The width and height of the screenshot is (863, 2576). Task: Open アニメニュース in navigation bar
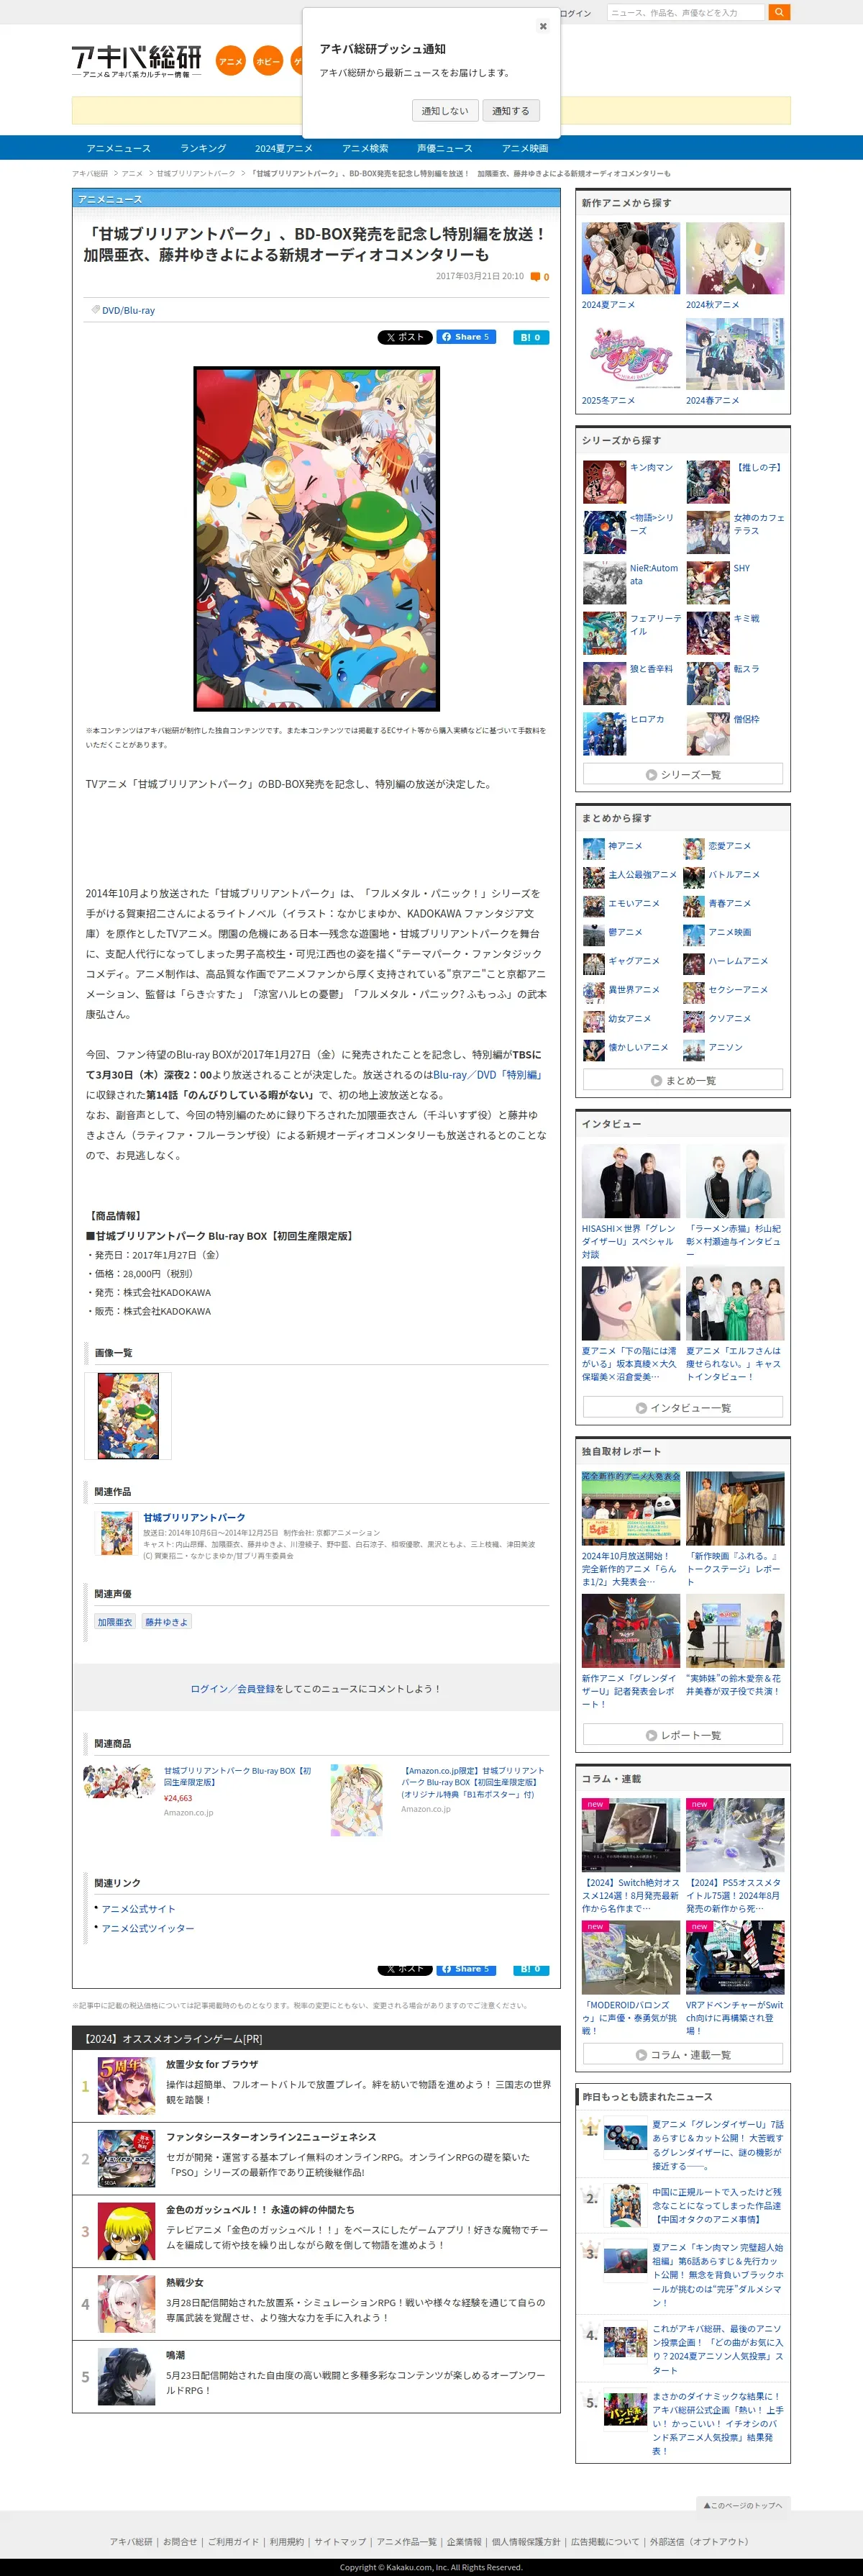[x=118, y=148]
